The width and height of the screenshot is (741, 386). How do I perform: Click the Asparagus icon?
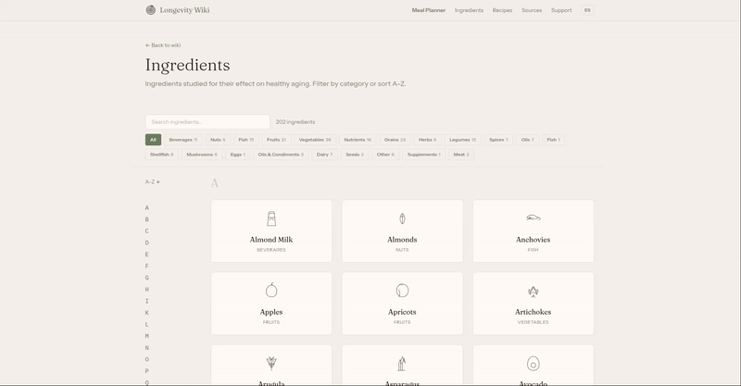click(402, 364)
